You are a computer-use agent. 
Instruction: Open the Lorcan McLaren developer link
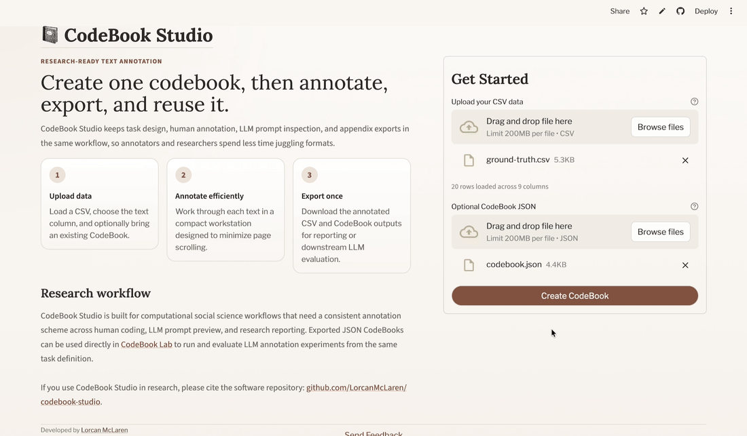pos(105,430)
